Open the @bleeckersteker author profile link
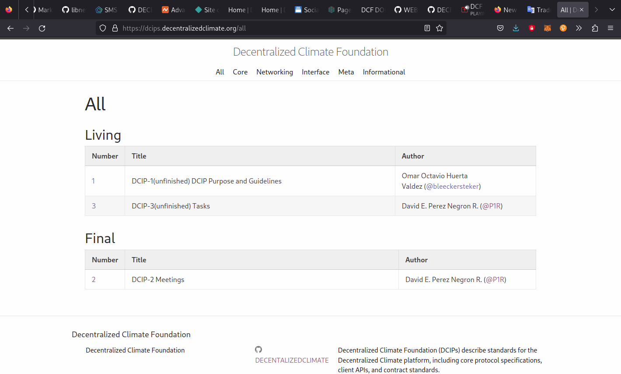 point(452,186)
